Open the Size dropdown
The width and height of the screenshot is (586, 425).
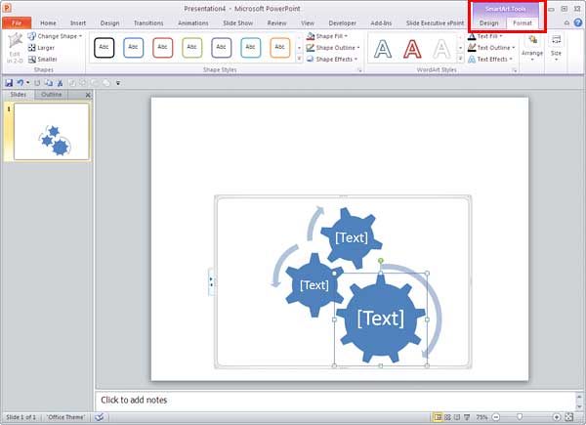tap(556, 48)
